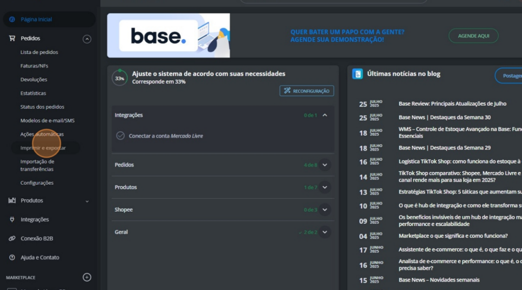Click the 33% progress circle indicator
Screen dimensions: 522x290
(120, 78)
